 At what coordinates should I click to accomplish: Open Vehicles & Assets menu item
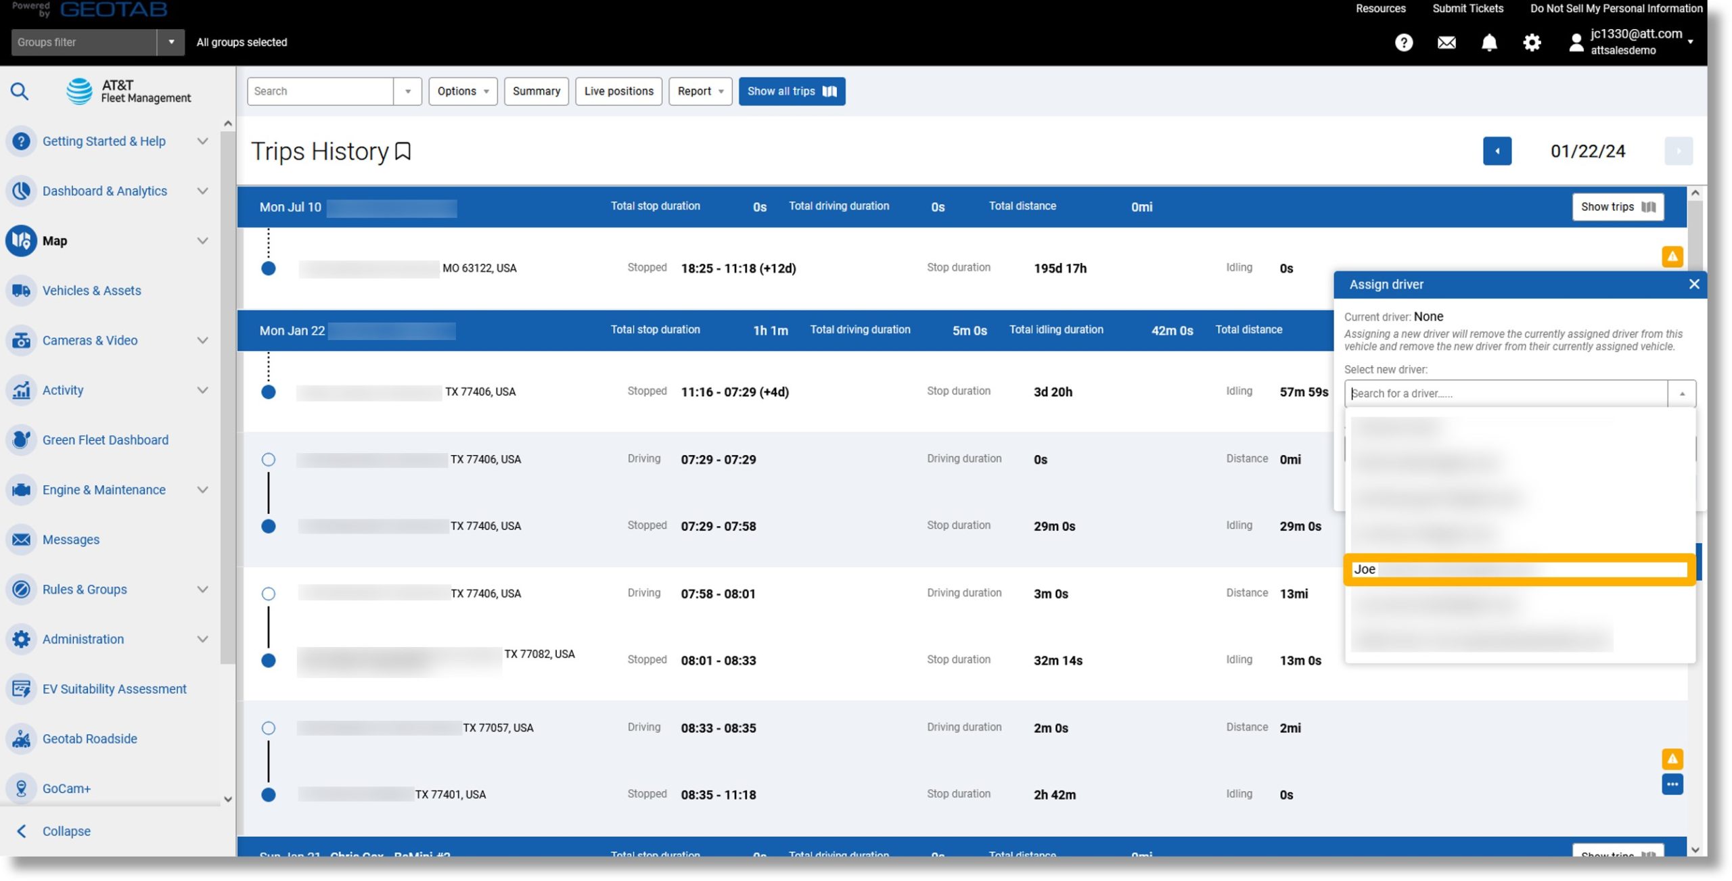92,291
